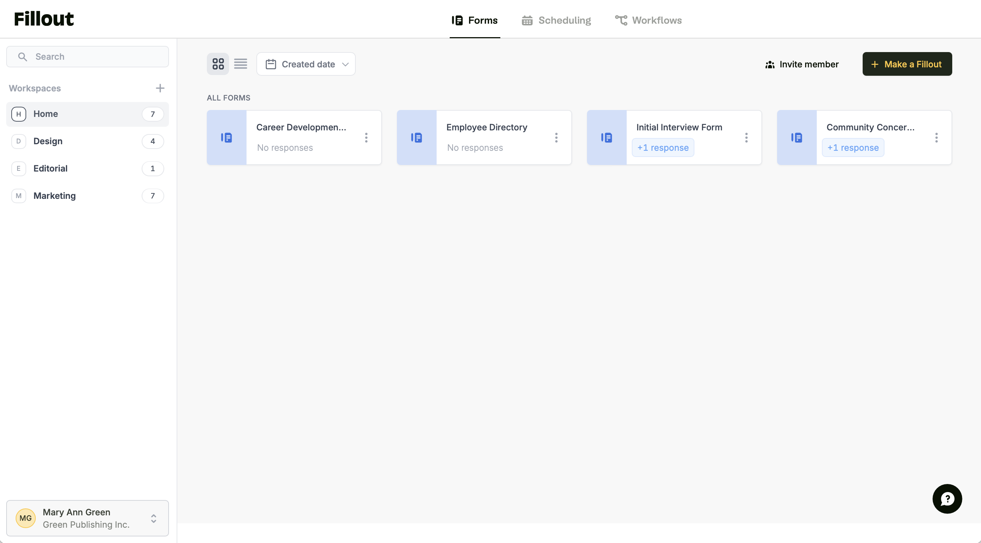Select the Design workspace
The image size is (981, 543).
(x=88, y=141)
